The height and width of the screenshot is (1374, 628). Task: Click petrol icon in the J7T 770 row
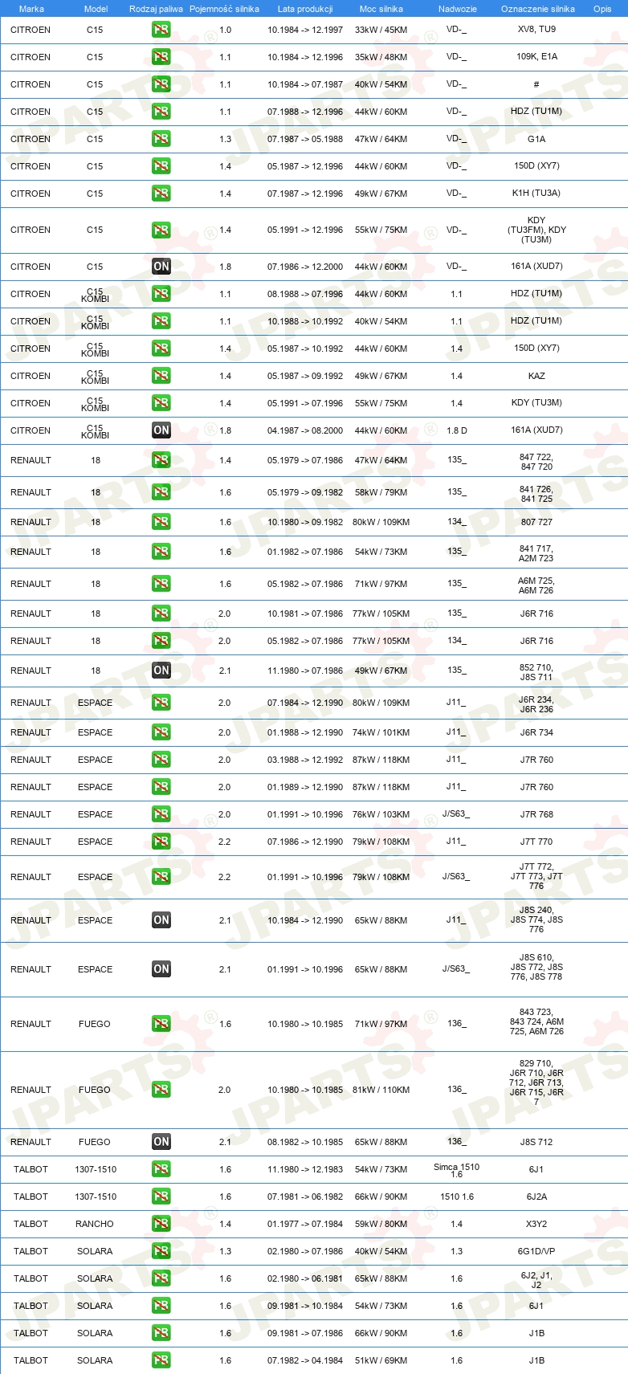[161, 842]
